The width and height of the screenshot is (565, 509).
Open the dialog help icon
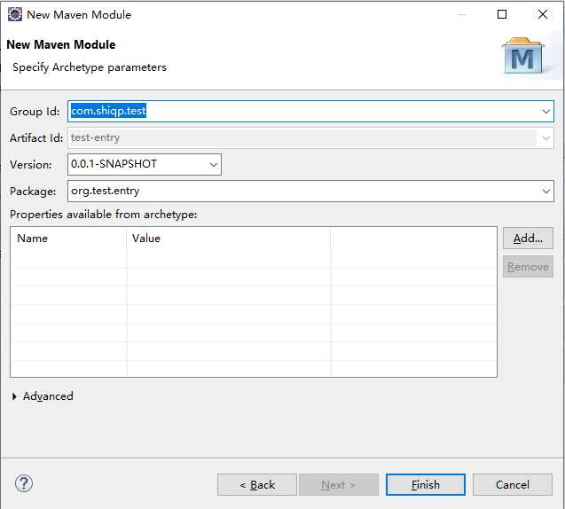pyautogui.click(x=24, y=484)
